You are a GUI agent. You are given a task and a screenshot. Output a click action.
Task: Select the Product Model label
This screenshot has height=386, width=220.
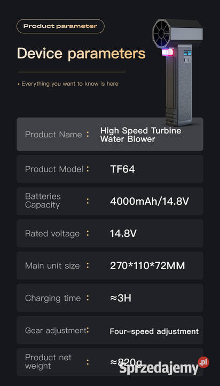click(x=54, y=169)
